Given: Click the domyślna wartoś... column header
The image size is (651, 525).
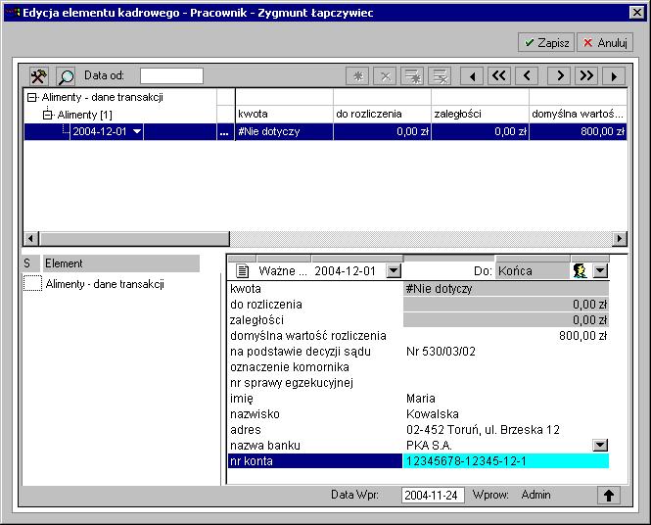Looking at the screenshot, I should point(578,114).
